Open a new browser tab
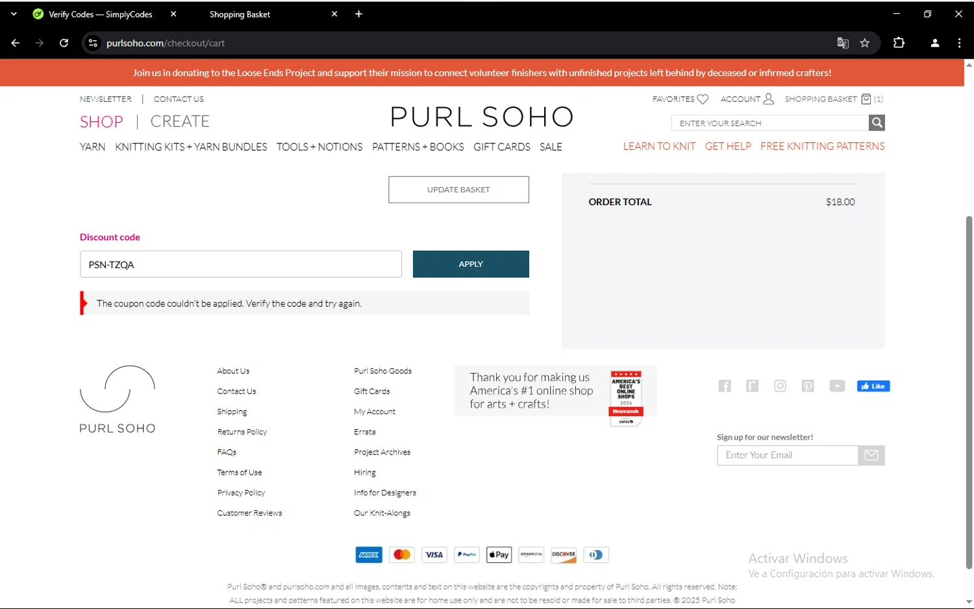Screen dimensions: 974x609 pos(358,14)
